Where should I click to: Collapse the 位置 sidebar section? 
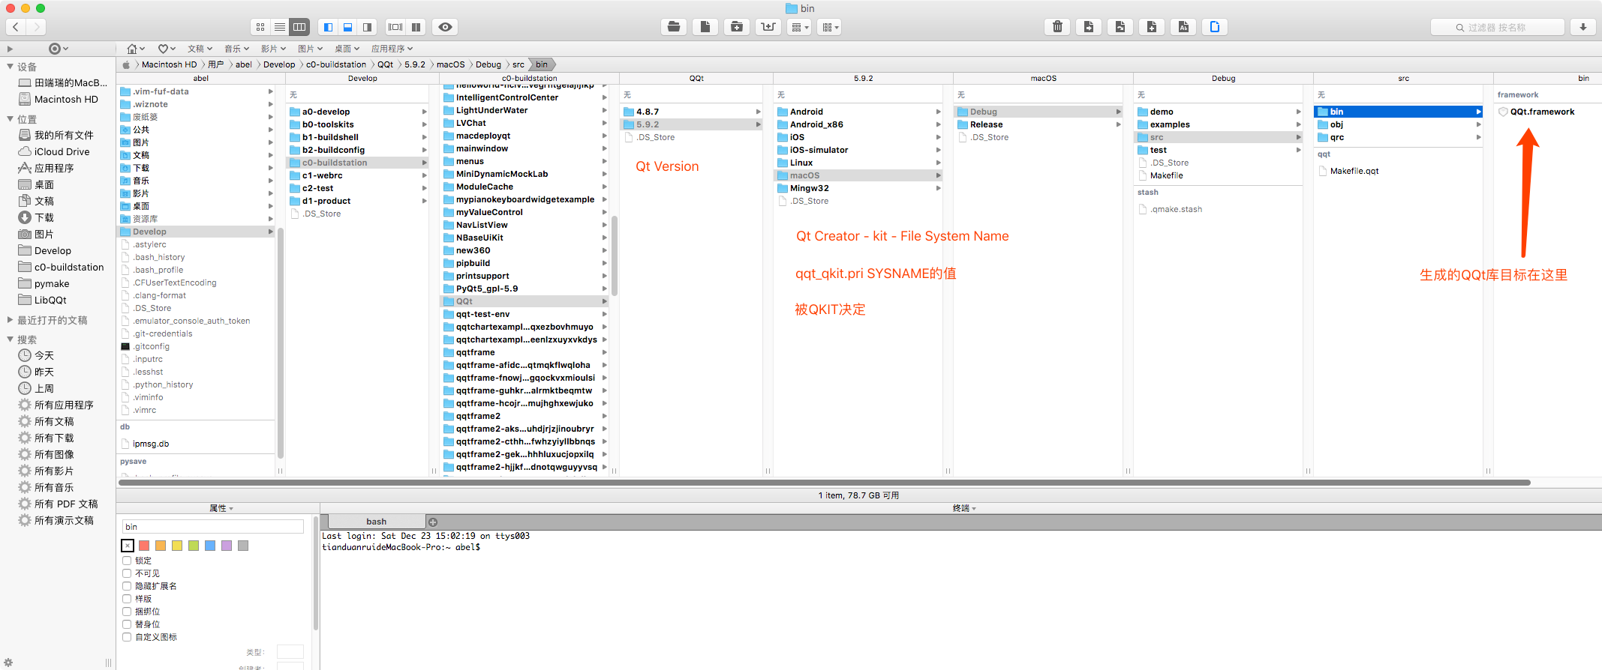click(10, 119)
